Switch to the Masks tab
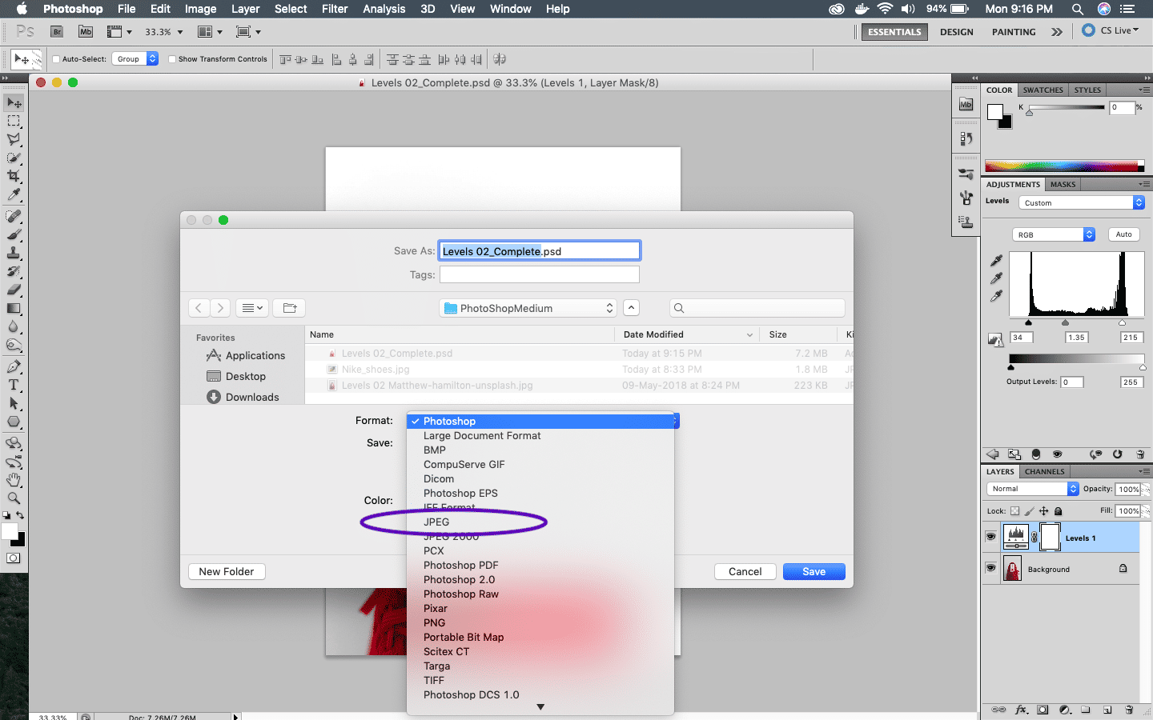The width and height of the screenshot is (1153, 720). pos(1063,185)
